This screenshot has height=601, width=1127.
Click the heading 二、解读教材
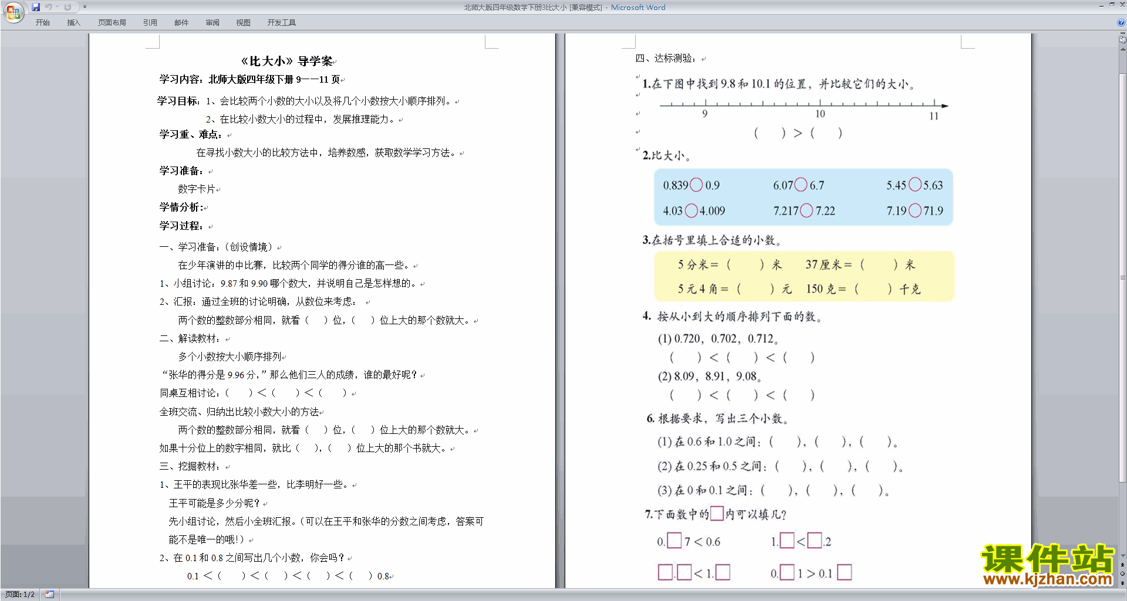190,338
